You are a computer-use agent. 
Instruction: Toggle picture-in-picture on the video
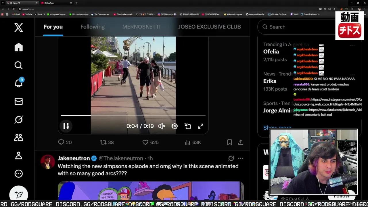(x=188, y=126)
